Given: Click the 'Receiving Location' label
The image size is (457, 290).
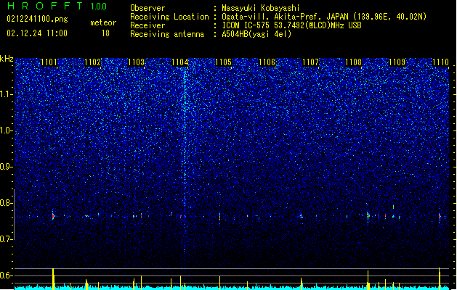Looking at the screenshot, I should tap(169, 17).
